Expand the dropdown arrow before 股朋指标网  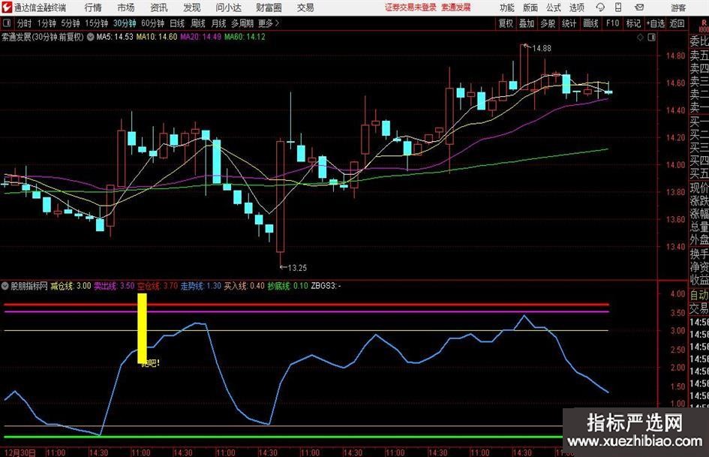click(5, 286)
